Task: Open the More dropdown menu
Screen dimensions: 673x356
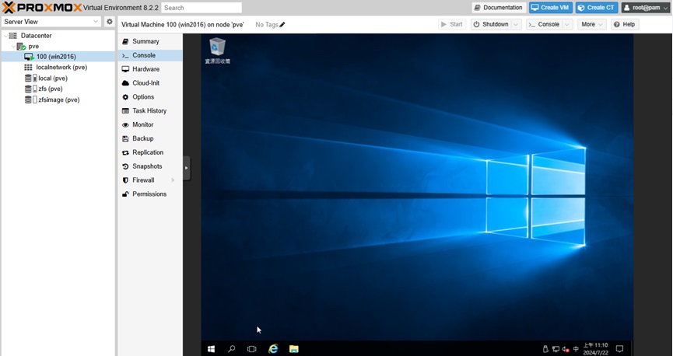Action: (592, 24)
